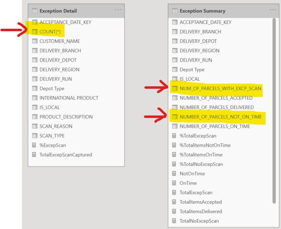Viewport: 281px width, 229px height.
Task: Select OnTime measure in Exception Summary
Action: [x=188, y=183]
